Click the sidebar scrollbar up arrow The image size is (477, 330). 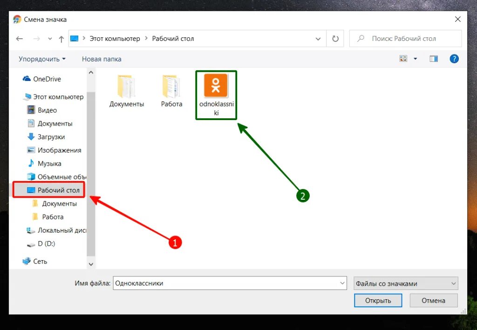click(91, 72)
